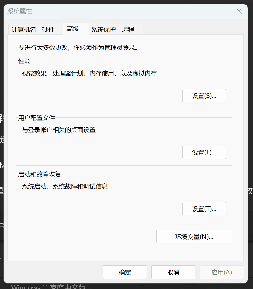Confirm with the 确定 button
The width and height of the screenshot is (253, 289).
(125, 272)
